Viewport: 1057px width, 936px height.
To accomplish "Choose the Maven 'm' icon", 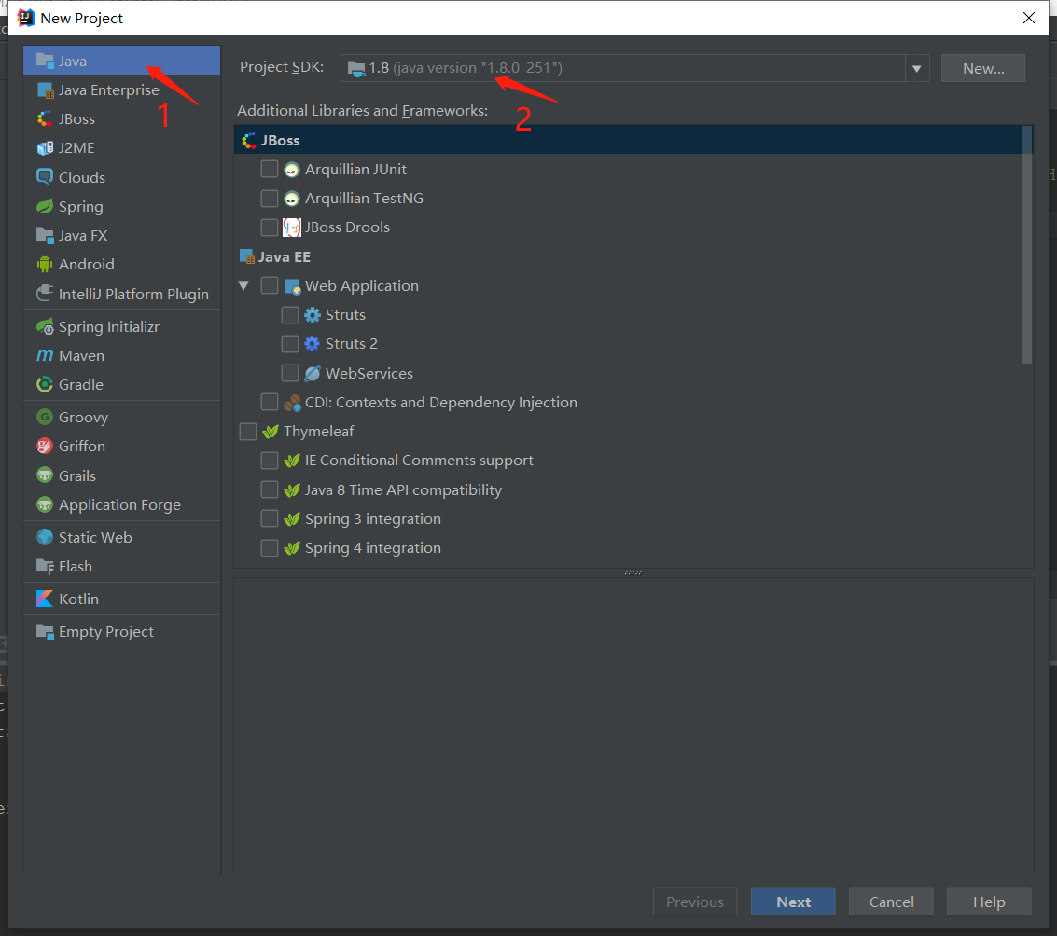I will 45,356.
